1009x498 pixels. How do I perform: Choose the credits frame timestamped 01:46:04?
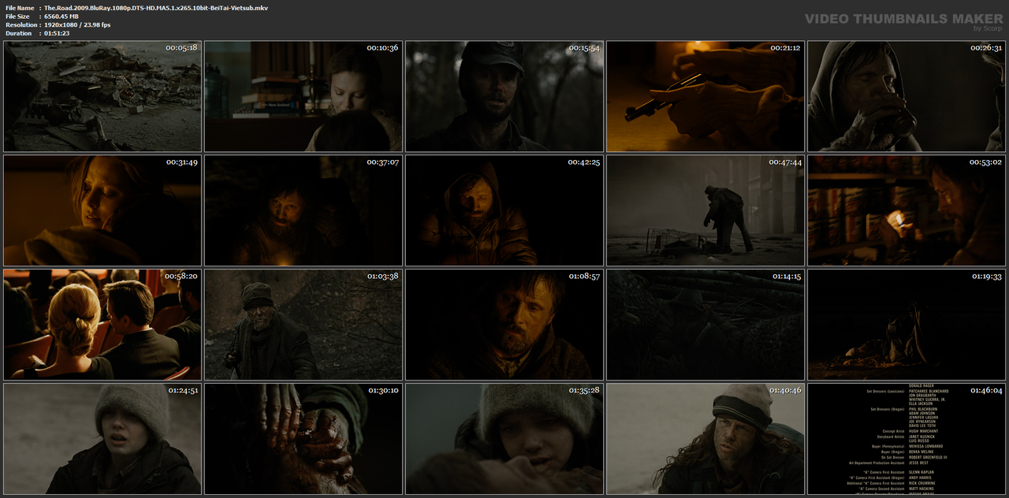click(x=907, y=439)
